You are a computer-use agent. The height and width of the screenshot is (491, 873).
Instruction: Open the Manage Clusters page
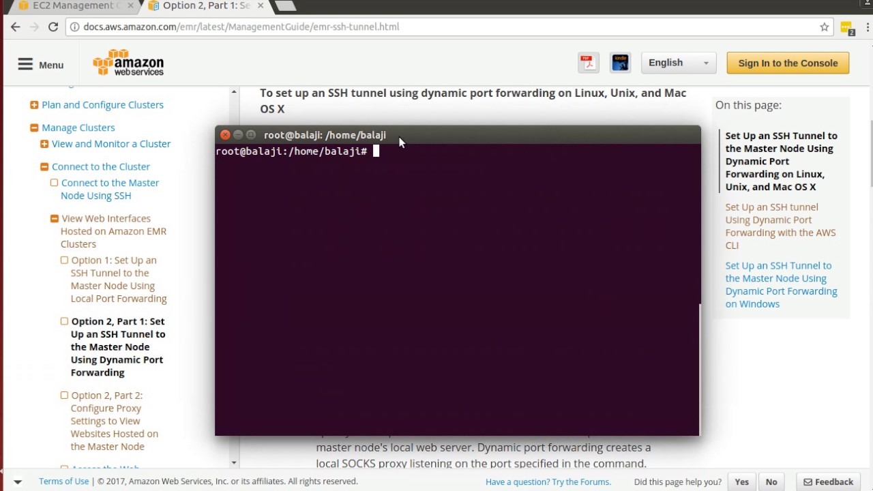point(78,128)
